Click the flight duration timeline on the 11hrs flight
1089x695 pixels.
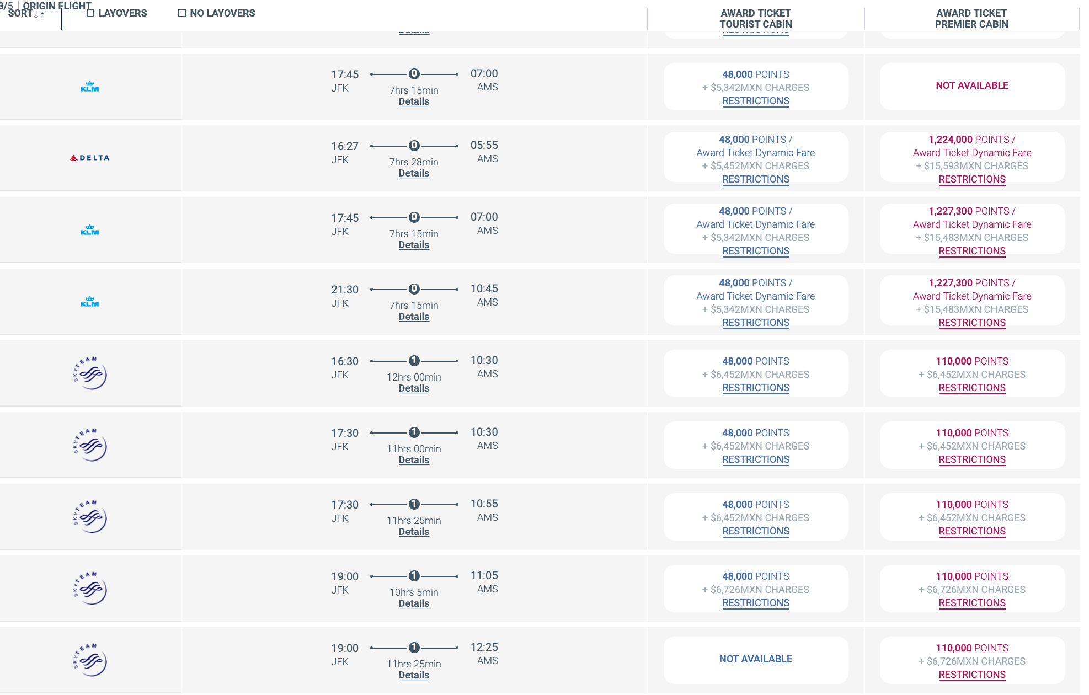[x=414, y=432]
